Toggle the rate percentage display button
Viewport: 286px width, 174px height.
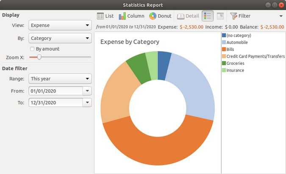coord(220,16)
